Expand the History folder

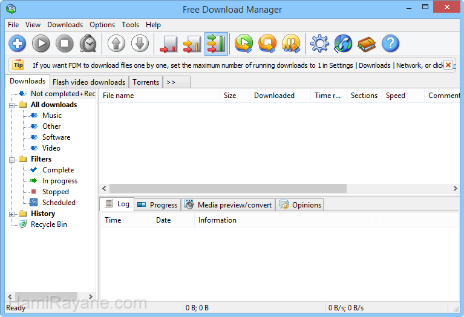(12, 214)
